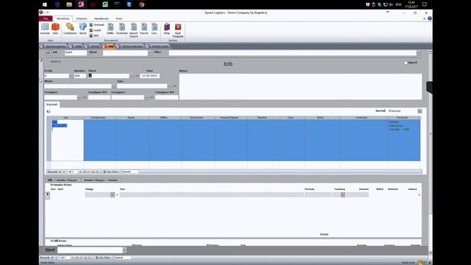Open the Import Export document icon

pos(133,30)
